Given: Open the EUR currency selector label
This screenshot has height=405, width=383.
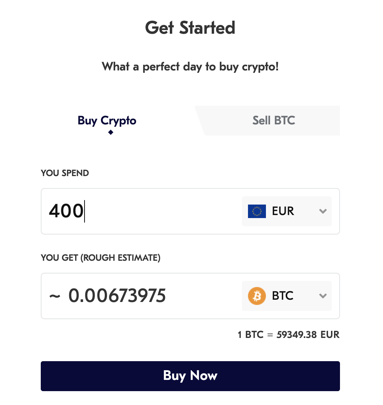Looking at the screenshot, I should point(283,211).
